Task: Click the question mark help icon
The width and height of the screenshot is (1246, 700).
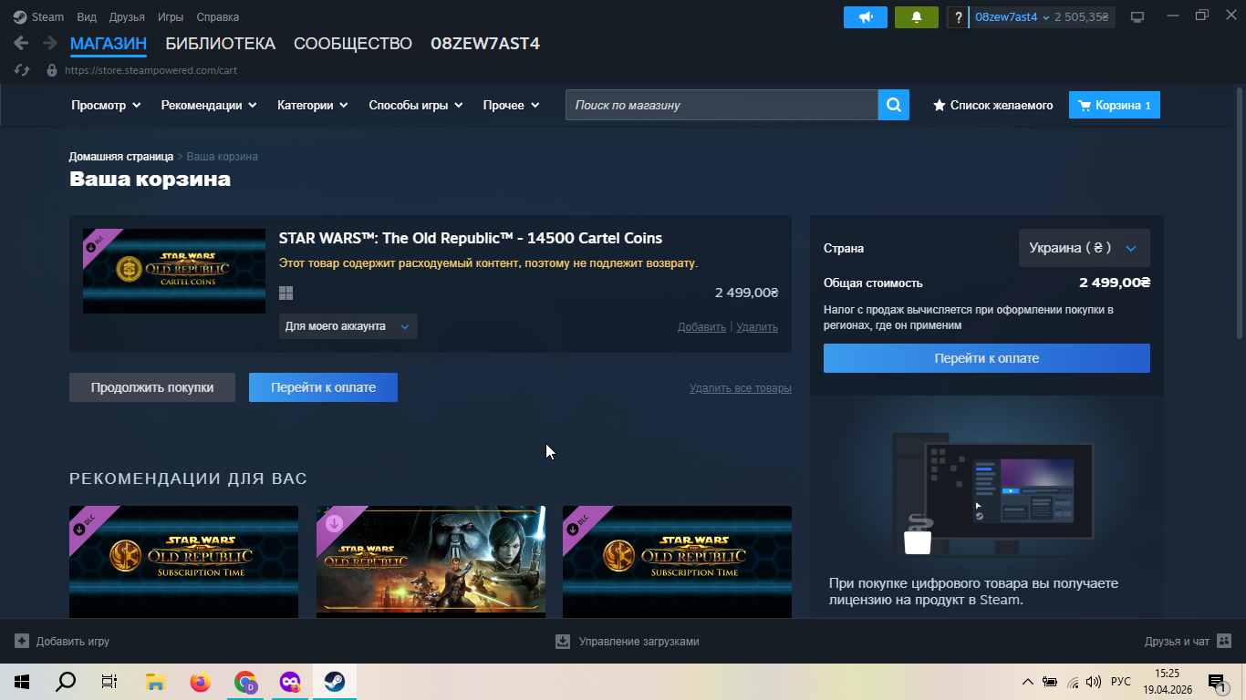Action: tap(958, 16)
